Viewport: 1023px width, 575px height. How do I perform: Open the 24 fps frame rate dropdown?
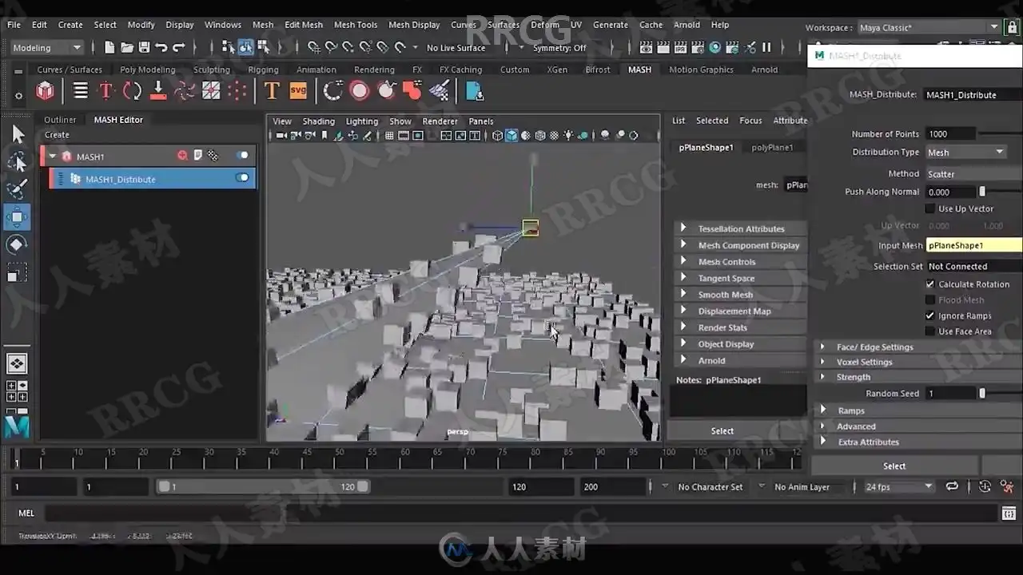898,486
